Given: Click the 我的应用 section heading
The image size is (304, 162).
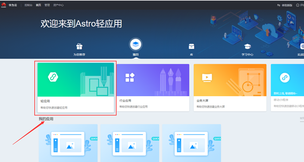Looking at the screenshot, I should (46, 119).
